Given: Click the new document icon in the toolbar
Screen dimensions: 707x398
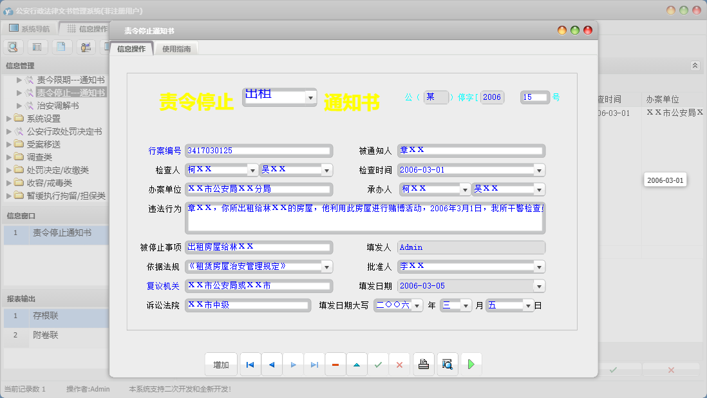Looking at the screenshot, I should point(61,46).
